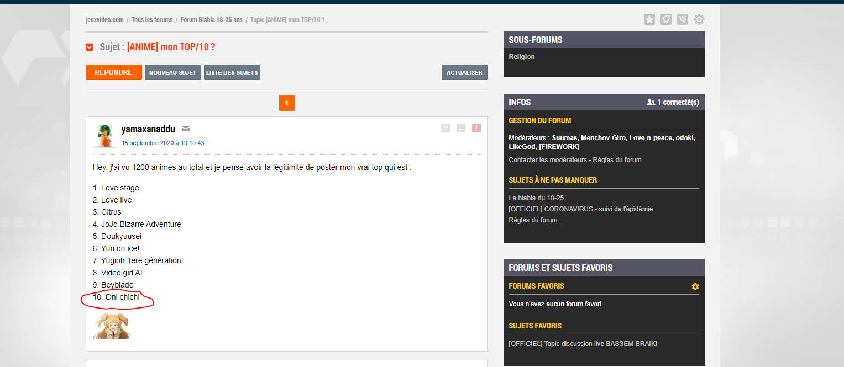844x367 pixels.
Task: Open BASSEM BRAIKI live topic favorite
Action: click(x=583, y=344)
